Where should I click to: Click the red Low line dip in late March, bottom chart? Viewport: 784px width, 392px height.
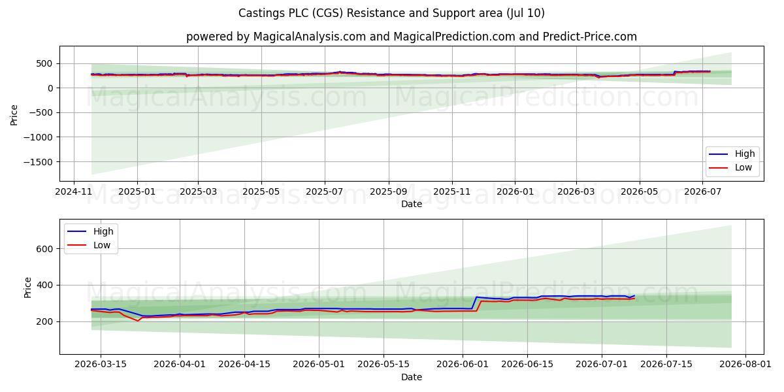(138, 320)
